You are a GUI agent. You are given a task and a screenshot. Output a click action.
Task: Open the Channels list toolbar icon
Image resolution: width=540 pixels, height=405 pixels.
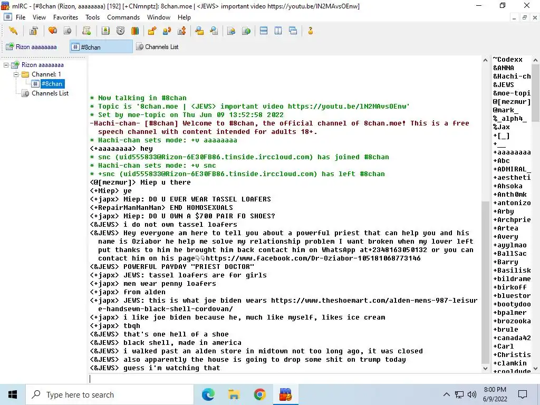click(67, 31)
